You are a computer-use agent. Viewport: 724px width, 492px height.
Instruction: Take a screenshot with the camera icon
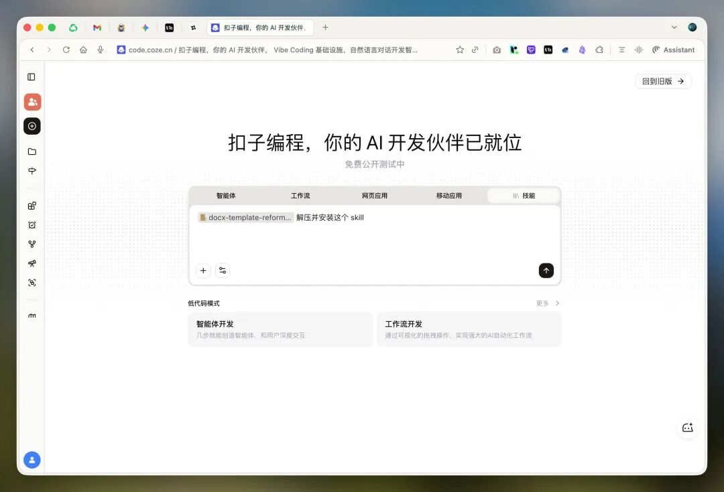497,50
